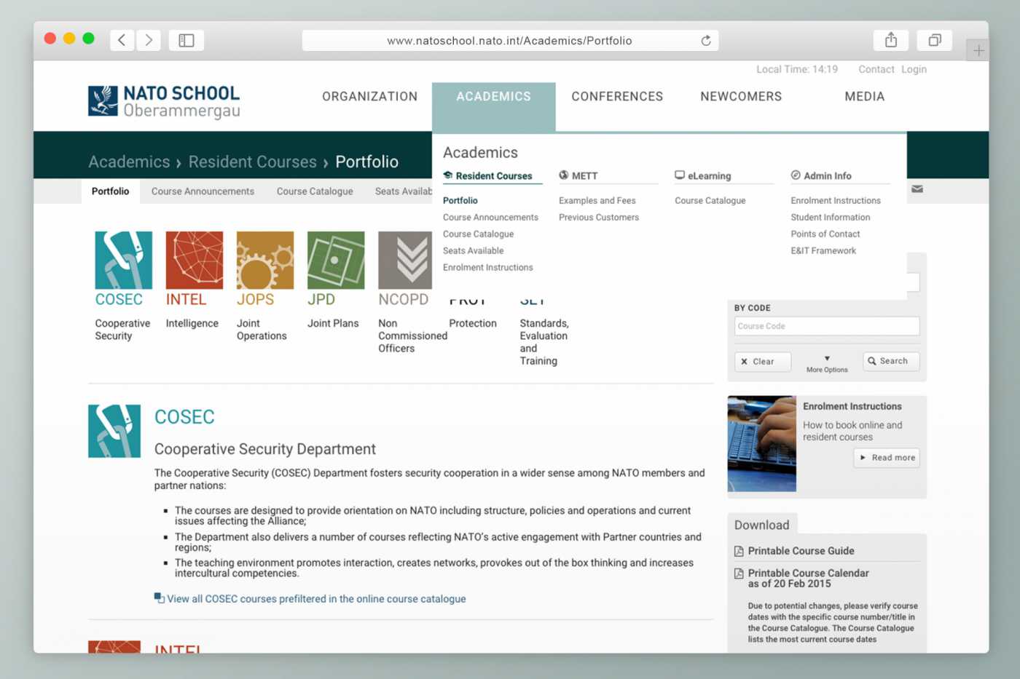Open a new tab with plus button
Image resolution: width=1020 pixels, height=679 pixels.
(x=978, y=50)
